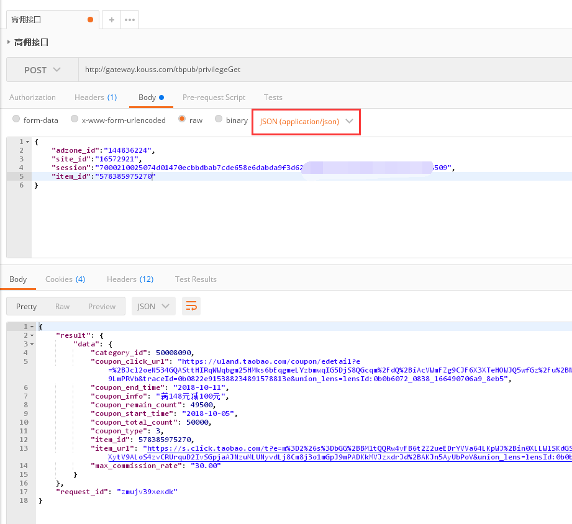
Task: Open the Pre-request Script tab
Action: [x=214, y=97]
